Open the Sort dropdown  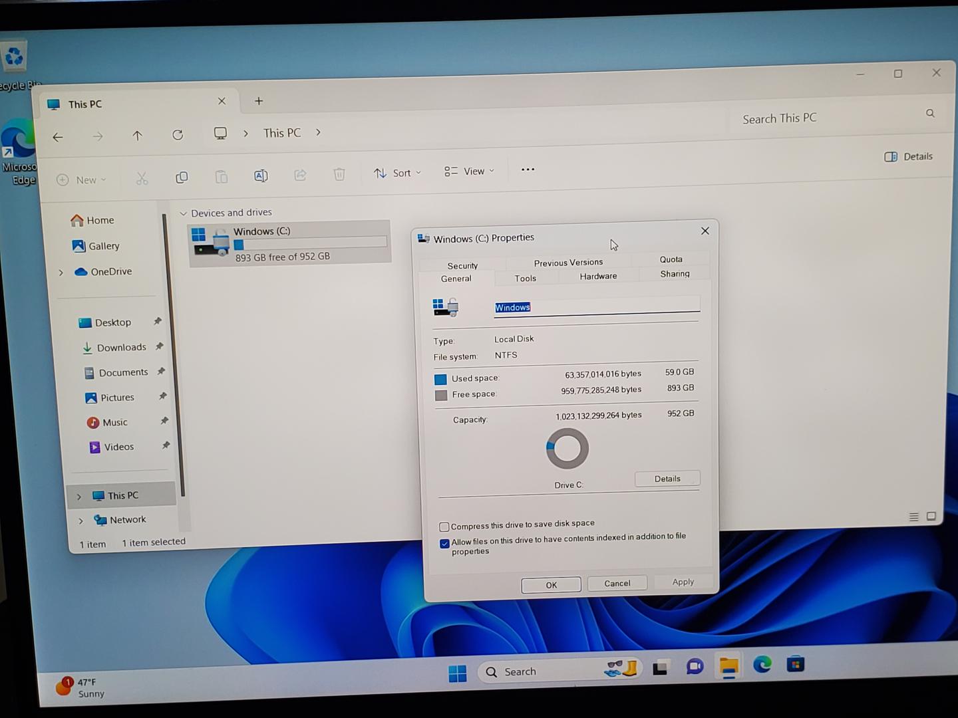[x=397, y=173]
